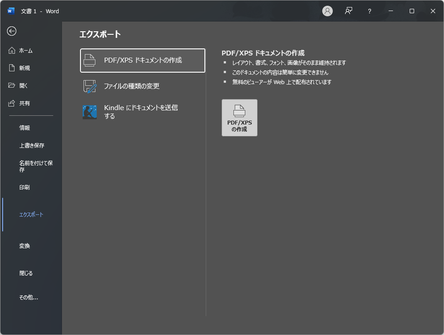Select PDF/XPS ドキュメントの作成 export option
Viewport: 444px width, 335px height.
143,60
